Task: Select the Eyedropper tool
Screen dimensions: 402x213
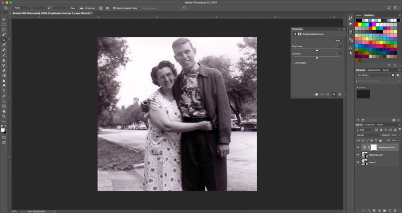Action: click(4, 45)
